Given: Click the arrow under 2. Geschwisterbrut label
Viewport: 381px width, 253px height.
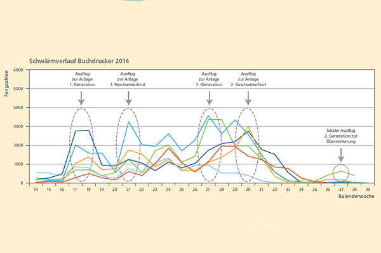Looking at the screenshot, I should (x=248, y=98).
